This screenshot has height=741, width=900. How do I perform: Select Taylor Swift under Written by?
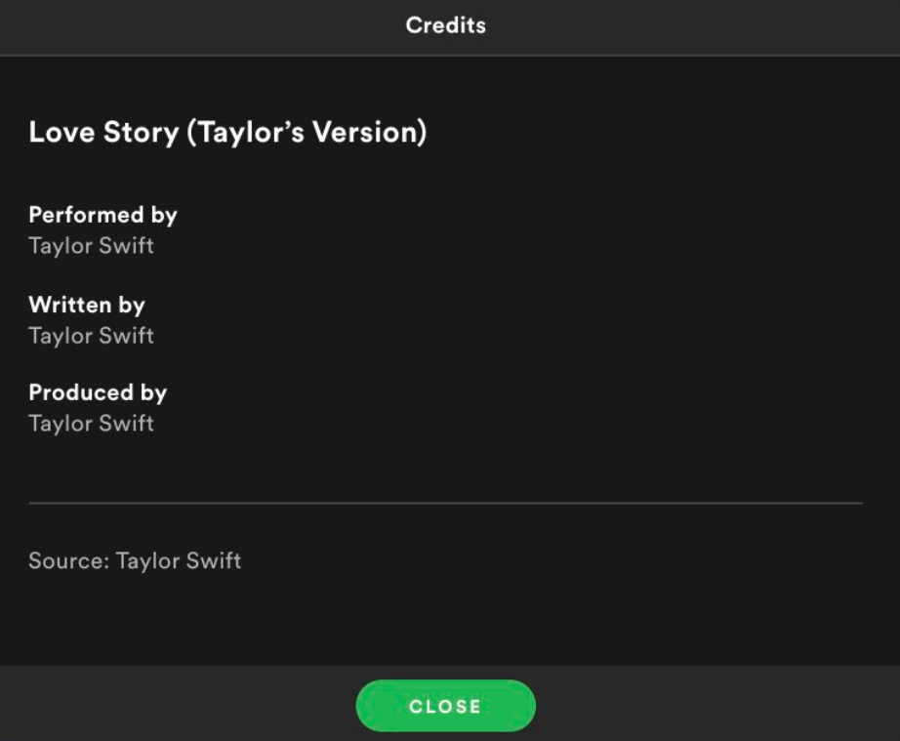point(91,335)
